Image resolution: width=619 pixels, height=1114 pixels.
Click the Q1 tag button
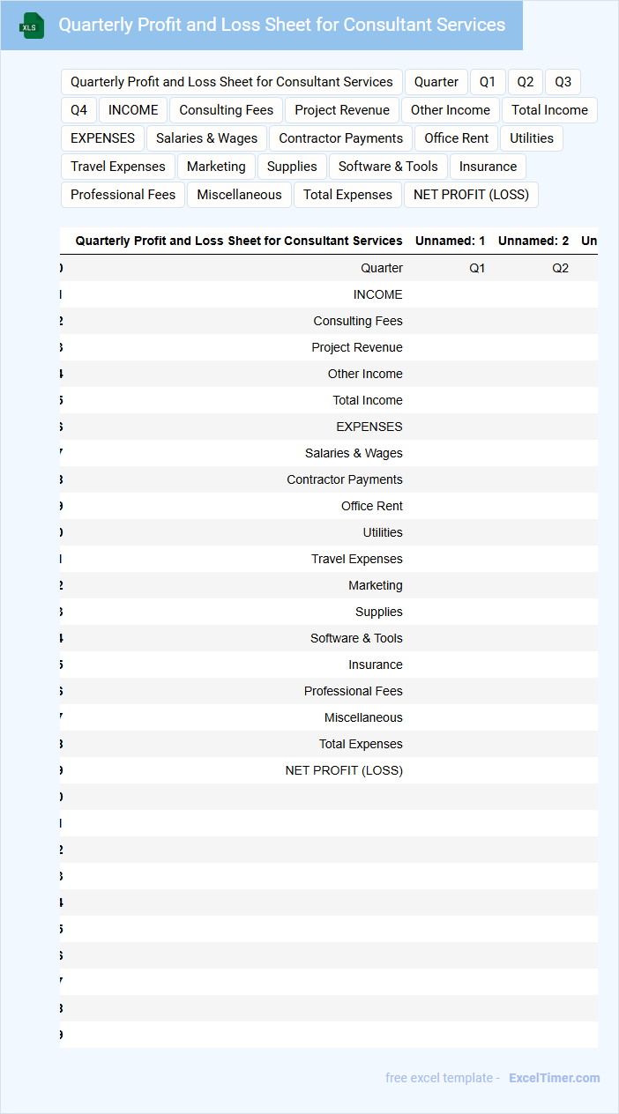[x=488, y=82]
